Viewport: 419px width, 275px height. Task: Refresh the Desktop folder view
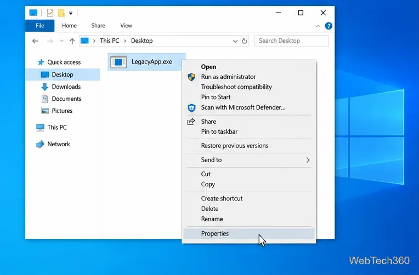click(x=244, y=41)
